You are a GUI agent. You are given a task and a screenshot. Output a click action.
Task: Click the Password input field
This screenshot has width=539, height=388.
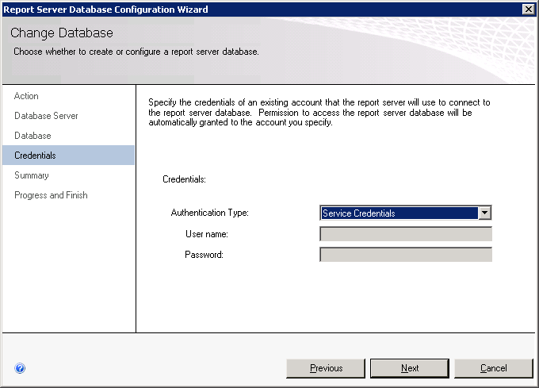click(x=405, y=255)
